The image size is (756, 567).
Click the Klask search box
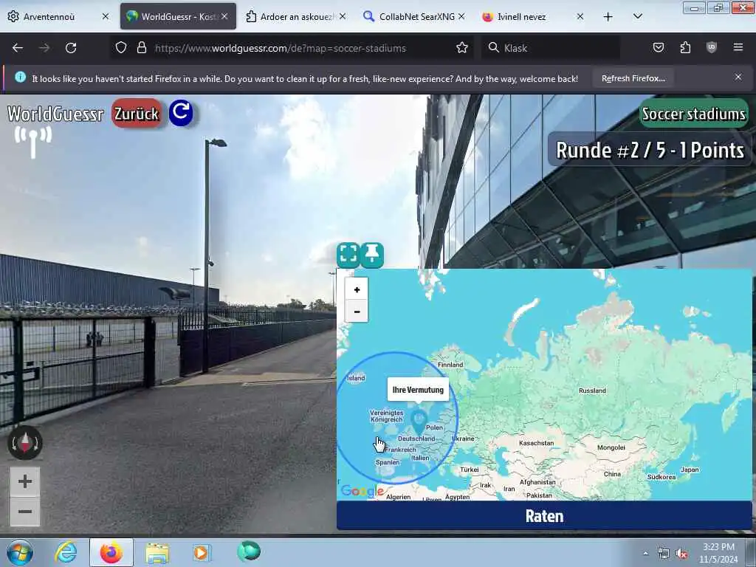(x=551, y=48)
